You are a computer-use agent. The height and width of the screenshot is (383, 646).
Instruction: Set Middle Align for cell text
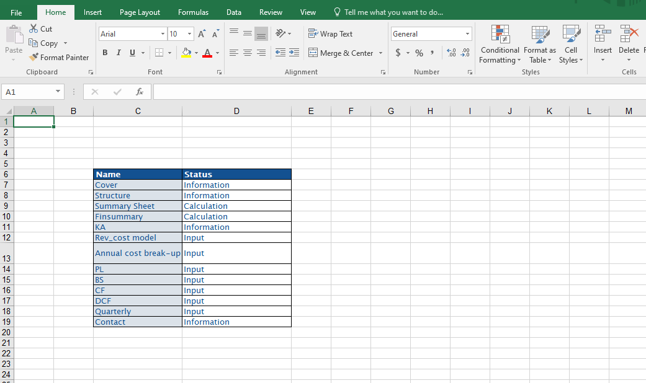point(248,33)
